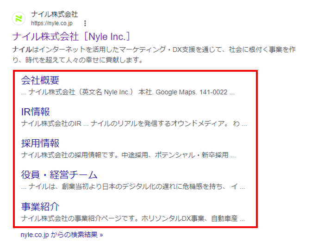311x248 pixels.
Task: Open the 会社概要 sitelink
Action: (40, 81)
